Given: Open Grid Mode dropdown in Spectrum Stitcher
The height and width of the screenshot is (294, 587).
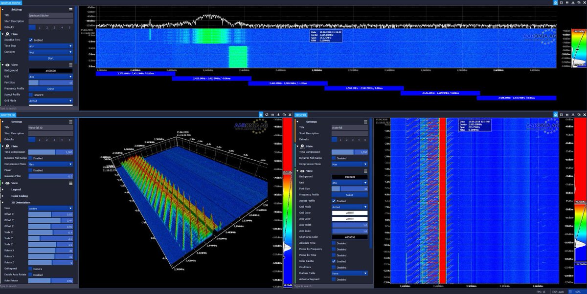Looking at the screenshot, I should point(50,101).
